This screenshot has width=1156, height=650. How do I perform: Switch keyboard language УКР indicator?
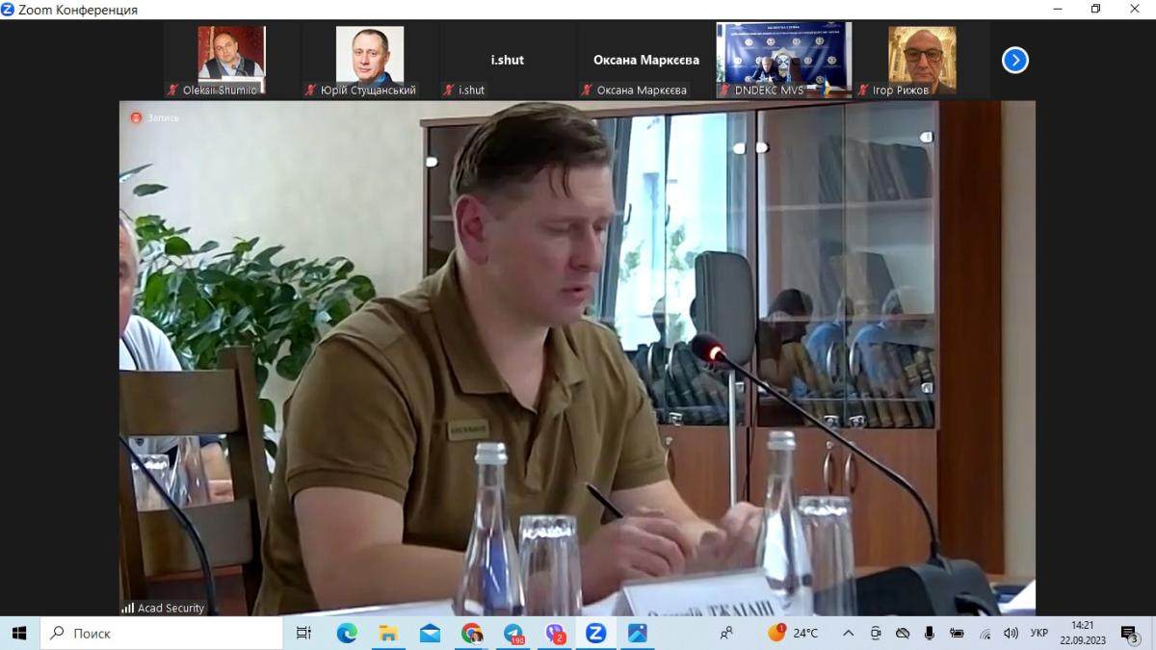click(1039, 633)
